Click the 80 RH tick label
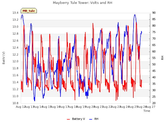The width and height of the screenshot is (166, 124). pyautogui.click(x=154, y=26)
